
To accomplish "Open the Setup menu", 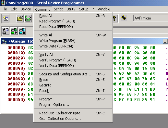I will 84,9.
